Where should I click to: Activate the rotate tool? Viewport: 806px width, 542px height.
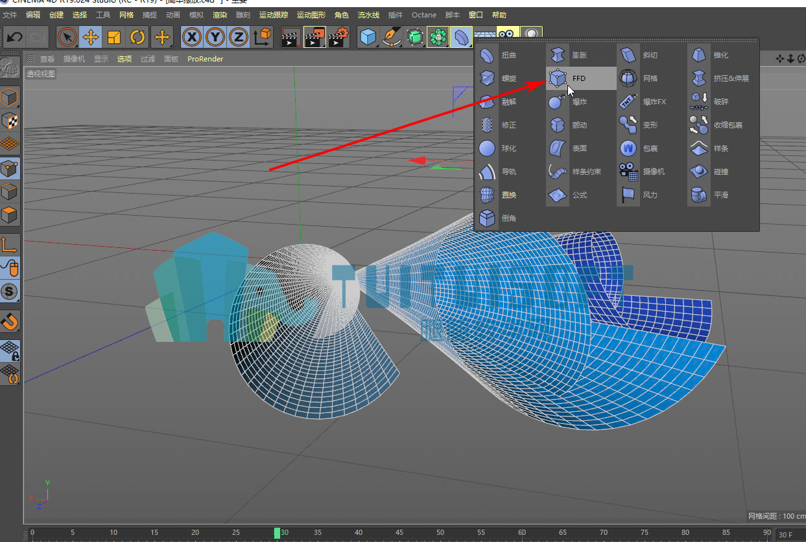(x=137, y=38)
